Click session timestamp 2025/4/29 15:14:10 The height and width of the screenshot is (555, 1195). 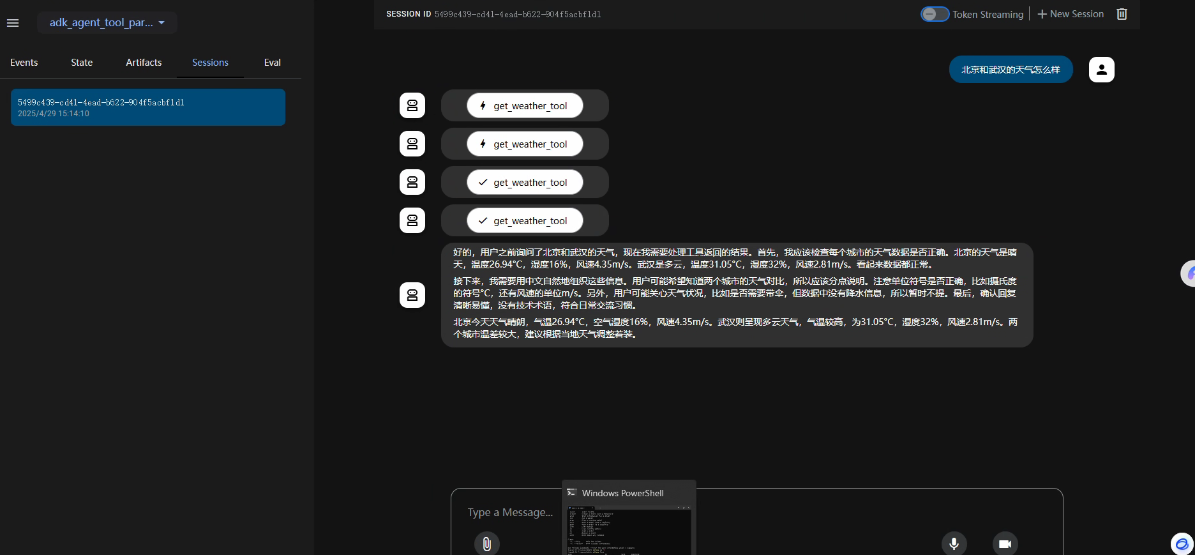click(x=54, y=114)
